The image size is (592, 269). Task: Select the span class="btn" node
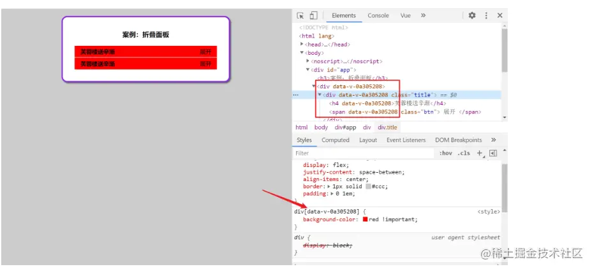pos(404,112)
